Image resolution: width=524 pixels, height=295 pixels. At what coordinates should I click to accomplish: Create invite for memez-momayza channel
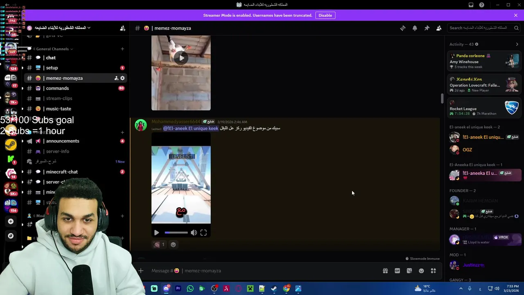point(116,78)
